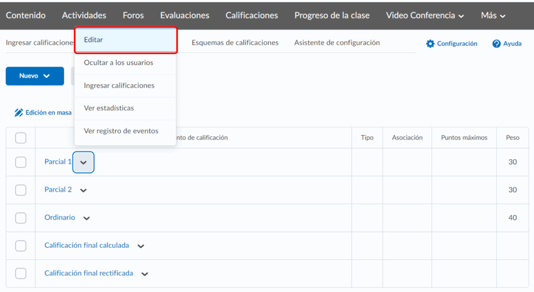This screenshot has width=534, height=292.
Task: Click Ocultar a los usuarios option
Action: pyautogui.click(x=118, y=63)
